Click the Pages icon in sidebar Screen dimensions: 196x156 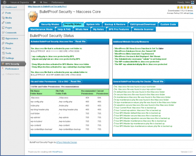pyautogui.click(x=3, y=28)
